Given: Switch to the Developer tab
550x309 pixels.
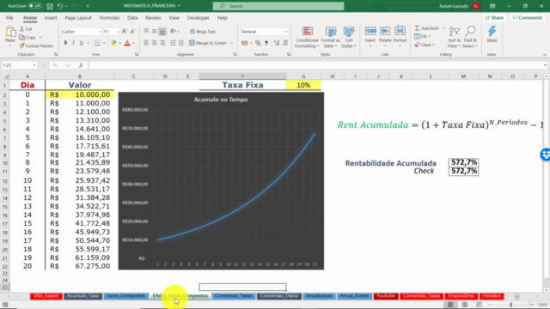Looking at the screenshot, I should click(198, 17).
